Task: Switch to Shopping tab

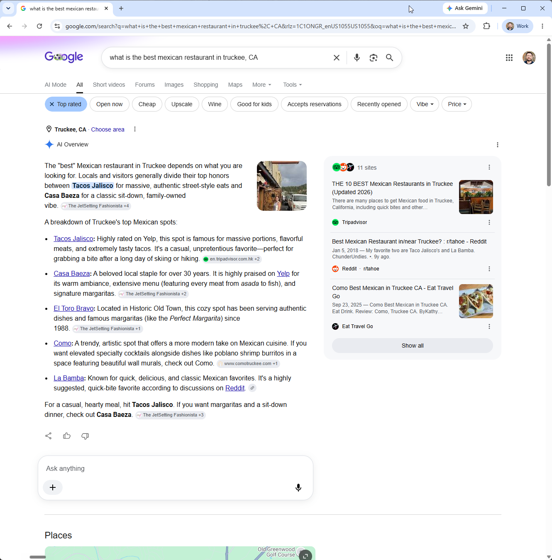Action: click(x=206, y=85)
